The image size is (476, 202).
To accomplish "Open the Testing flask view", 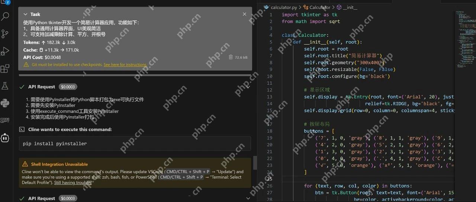I will click(5, 86).
